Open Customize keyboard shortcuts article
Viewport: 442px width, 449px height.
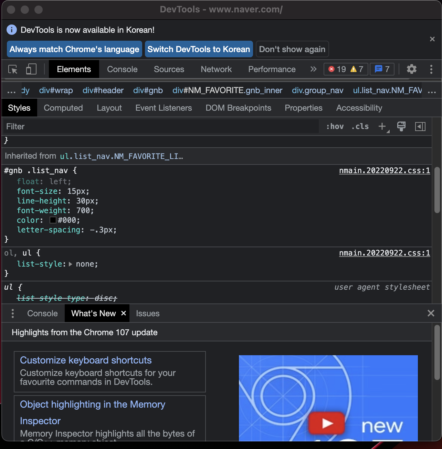[86, 360]
